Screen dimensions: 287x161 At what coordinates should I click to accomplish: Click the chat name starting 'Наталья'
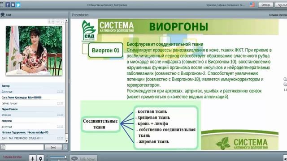pos(25,132)
